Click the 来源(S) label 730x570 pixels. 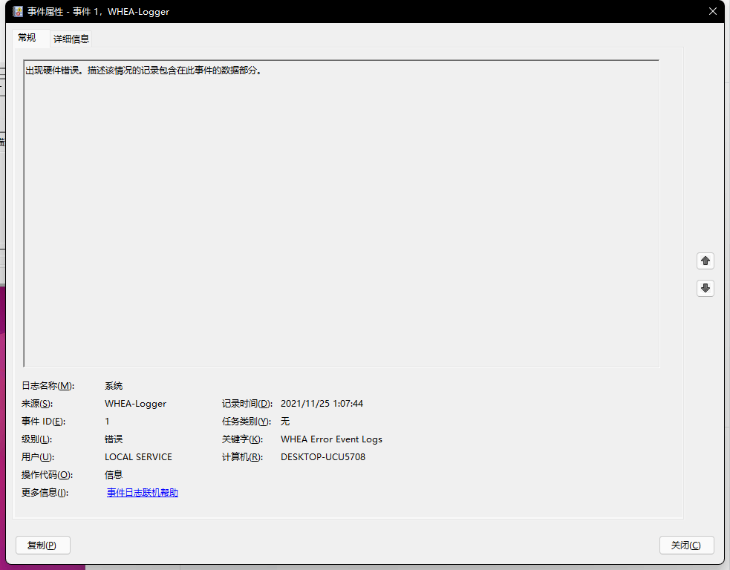coord(37,404)
